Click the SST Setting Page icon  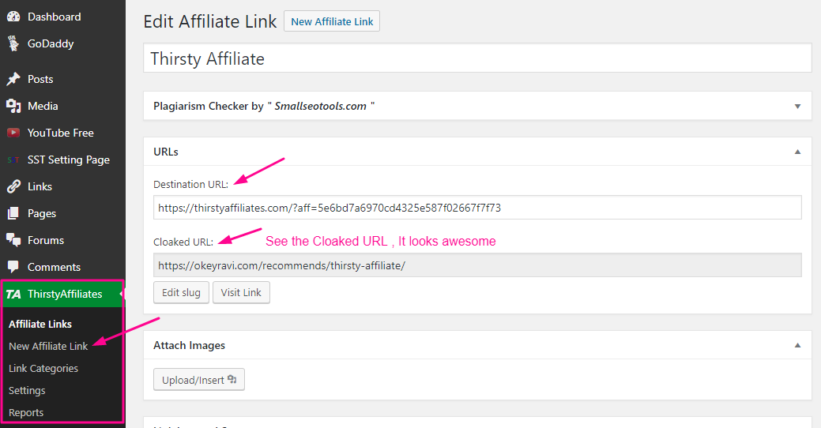click(x=13, y=160)
